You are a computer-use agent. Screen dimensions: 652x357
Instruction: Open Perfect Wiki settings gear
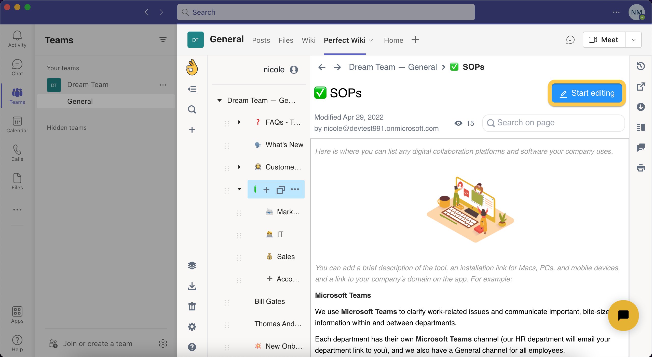pyautogui.click(x=192, y=327)
